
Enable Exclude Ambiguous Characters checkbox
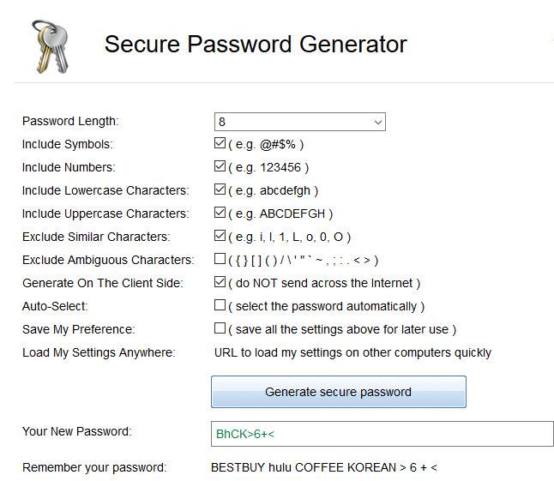coord(220,259)
